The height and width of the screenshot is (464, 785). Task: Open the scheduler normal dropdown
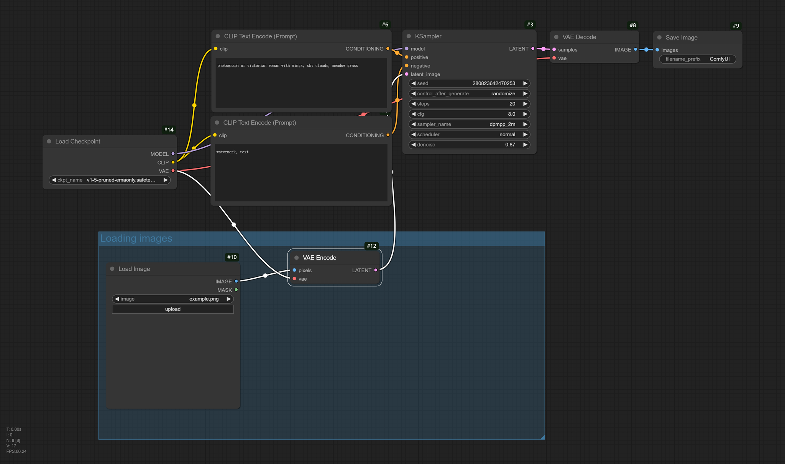coord(469,134)
